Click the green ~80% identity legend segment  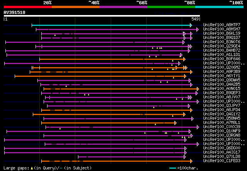pyautogui.click(x=171, y=7)
